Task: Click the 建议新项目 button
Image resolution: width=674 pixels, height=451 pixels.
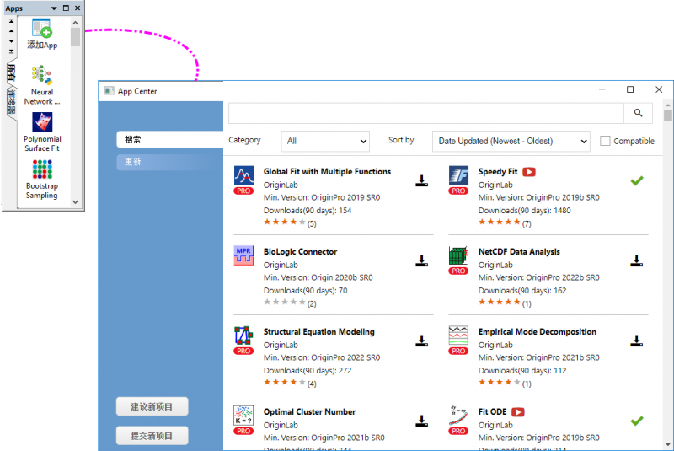Action: 152,406
